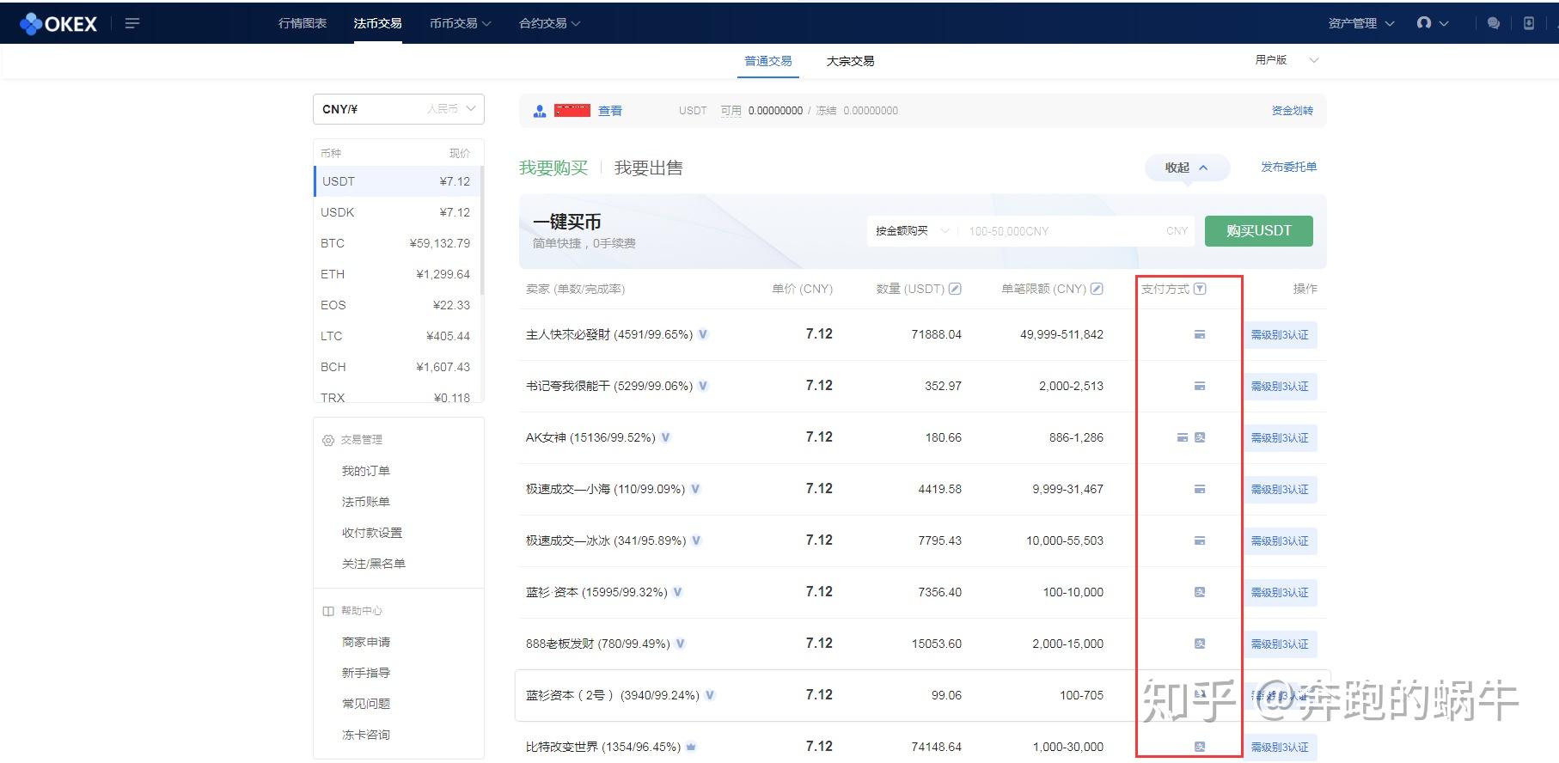Screen dimensions: 1559x763
Task: Click 需级别3认证 button in 主人快來必發財 row
Action: coord(1280,335)
